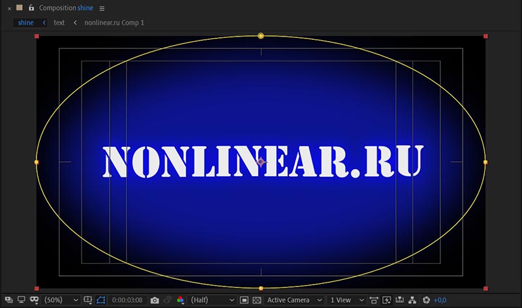522x308 pixels.
Task: Open the VR goggles immersive preview icon
Action: coord(34,300)
